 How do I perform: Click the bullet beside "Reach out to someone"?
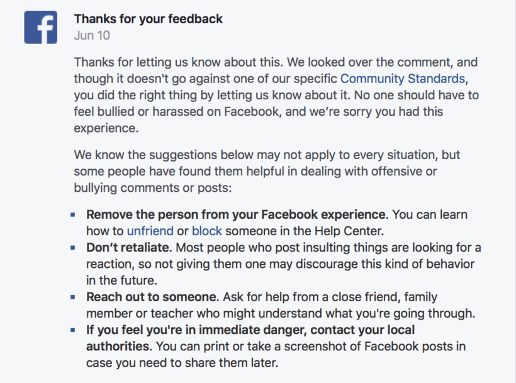click(73, 296)
